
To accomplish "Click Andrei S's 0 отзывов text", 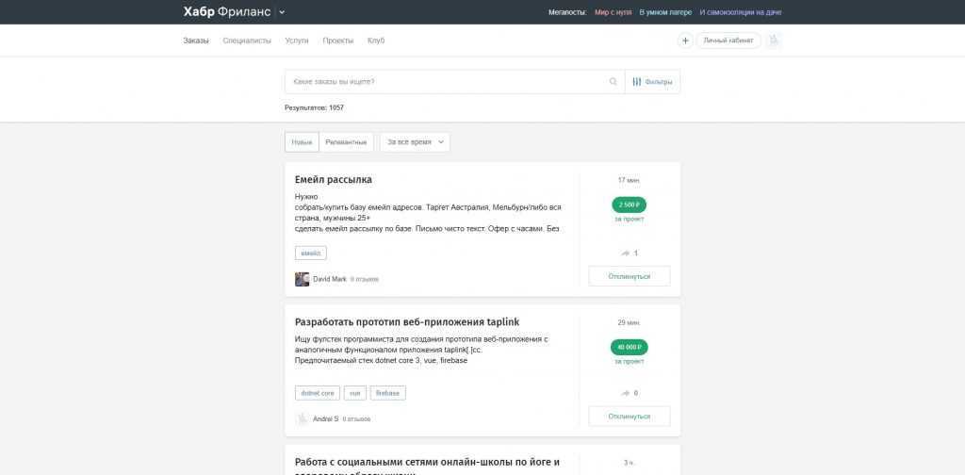I will [x=356, y=419].
